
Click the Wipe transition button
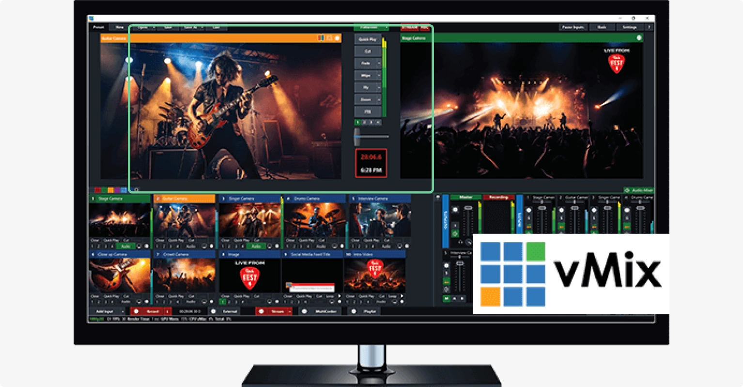coord(365,75)
